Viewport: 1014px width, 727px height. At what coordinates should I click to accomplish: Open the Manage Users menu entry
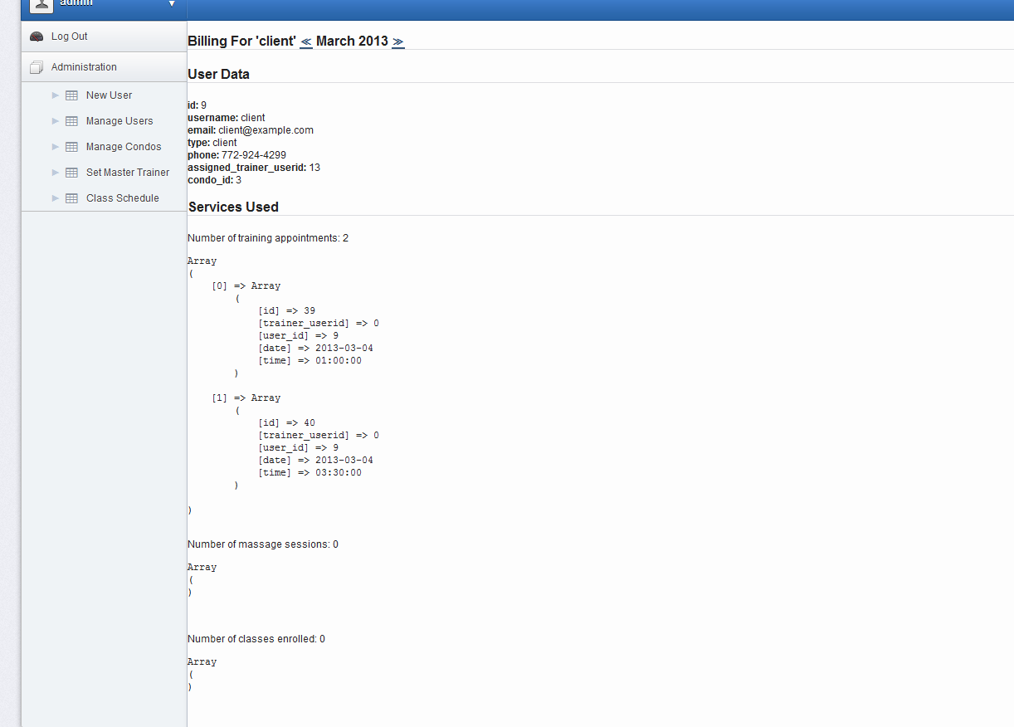119,121
